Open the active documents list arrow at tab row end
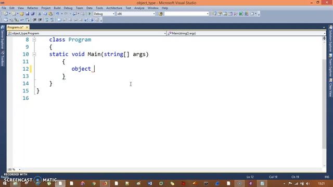 pos(324,28)
